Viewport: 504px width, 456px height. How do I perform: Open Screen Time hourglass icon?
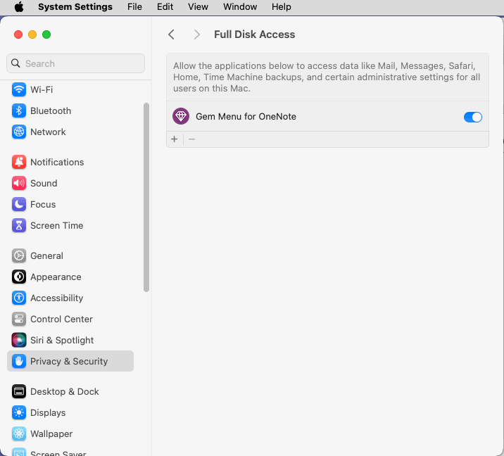pyautogui.click(x=19, y=226)
